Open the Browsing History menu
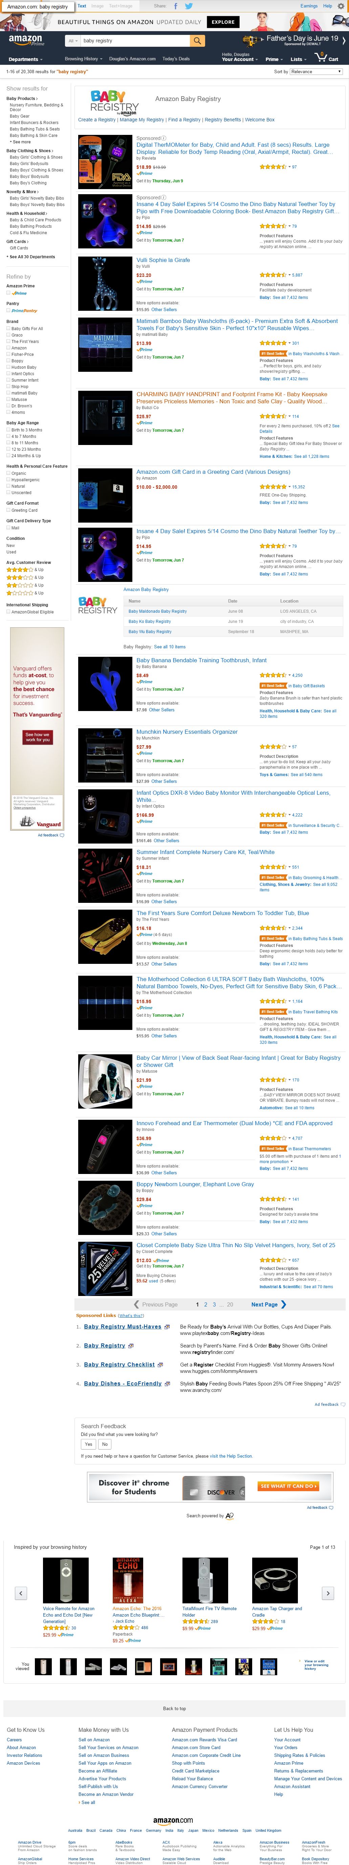The height and width of the screenshot is (1865, 349). [x=83, y=59]
